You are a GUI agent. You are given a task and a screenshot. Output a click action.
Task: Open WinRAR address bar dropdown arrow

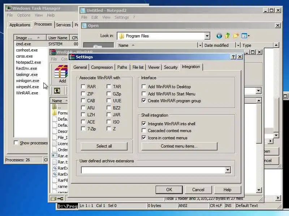(x=258, y=91)
